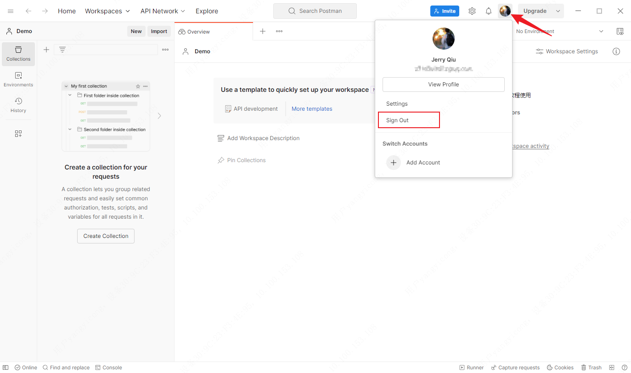Screen dimensions: 631x373
Task: Open Workspace Settings
Action: point(567,51)
